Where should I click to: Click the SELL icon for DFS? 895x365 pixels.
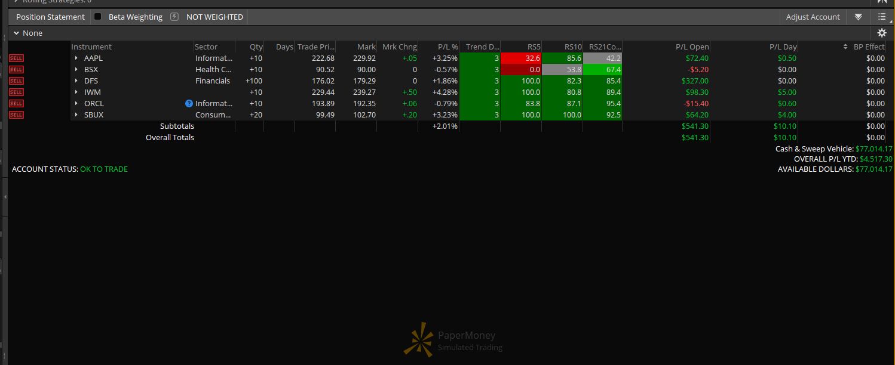pyautogui.click(x=16, y=81)
